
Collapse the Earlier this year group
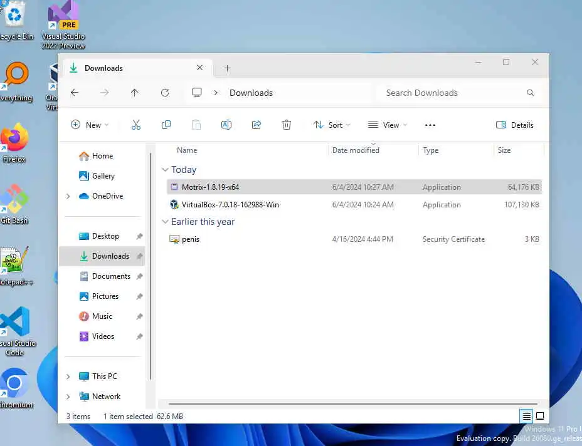pyautogui.click(x=165, y=222)
